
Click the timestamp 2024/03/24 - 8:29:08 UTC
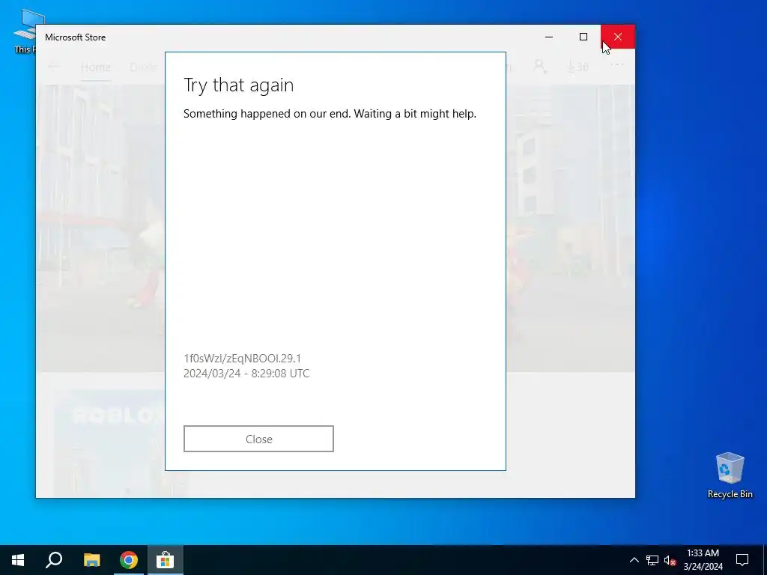tap(246, 374)
